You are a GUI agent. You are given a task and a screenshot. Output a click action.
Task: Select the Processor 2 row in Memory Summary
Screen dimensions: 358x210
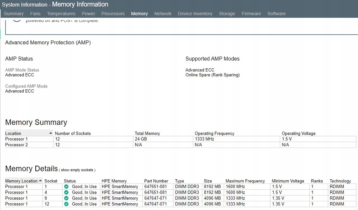coord(16,145)
